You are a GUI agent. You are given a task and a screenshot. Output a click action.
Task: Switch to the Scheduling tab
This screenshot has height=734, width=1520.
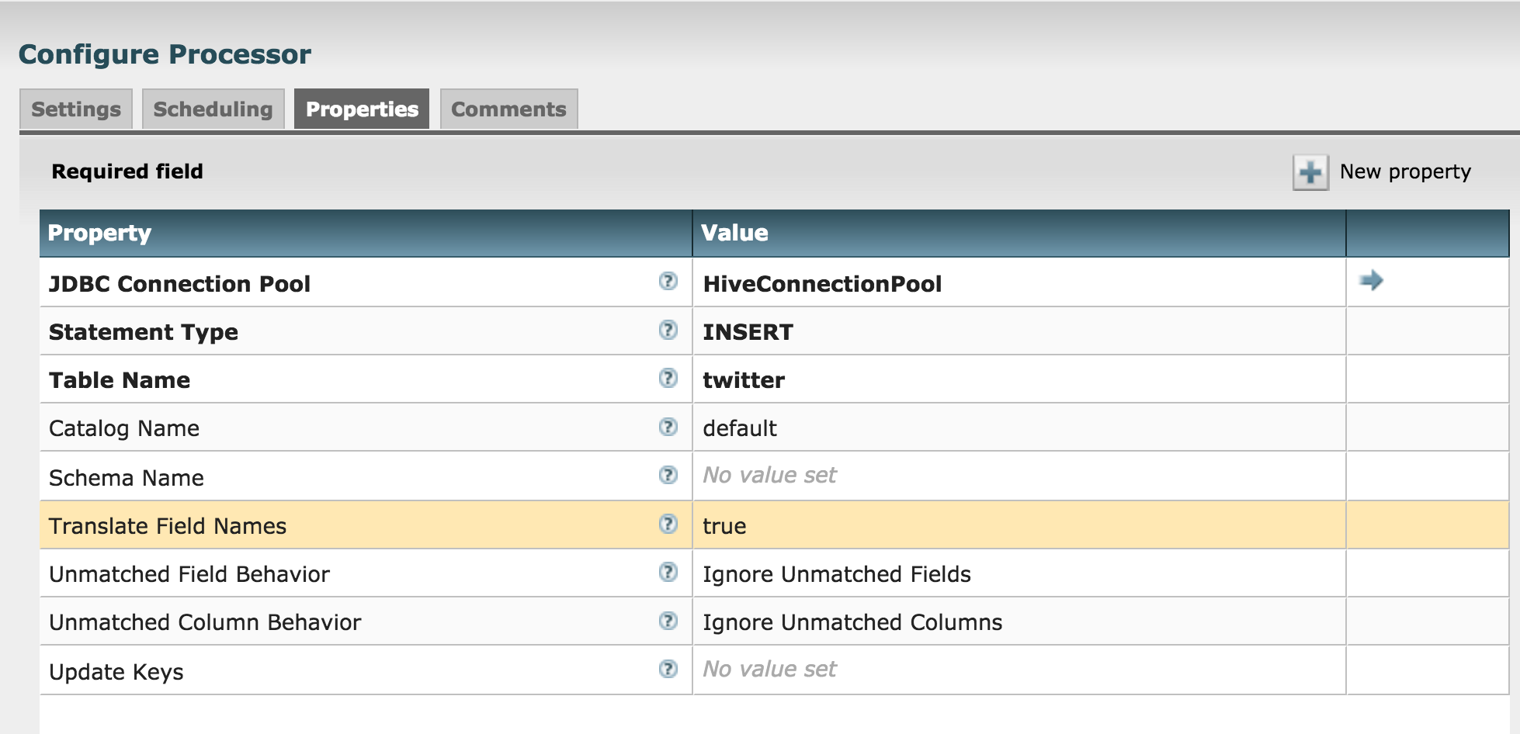(213, 109)
